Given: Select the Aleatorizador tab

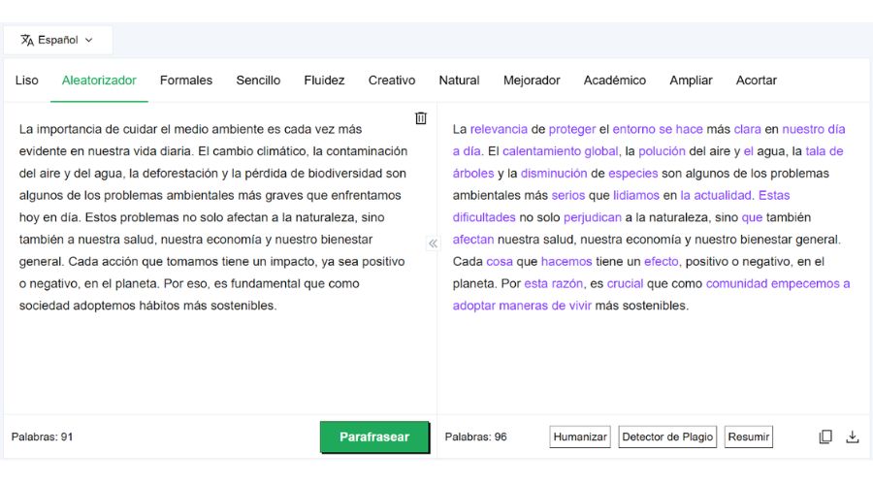Looking at the screenshot, I should [x=99, y=81].
